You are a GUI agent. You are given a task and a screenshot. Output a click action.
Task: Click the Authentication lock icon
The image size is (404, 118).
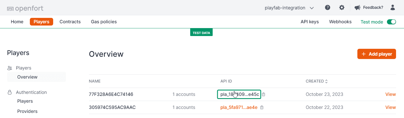(x=10, y=92)
